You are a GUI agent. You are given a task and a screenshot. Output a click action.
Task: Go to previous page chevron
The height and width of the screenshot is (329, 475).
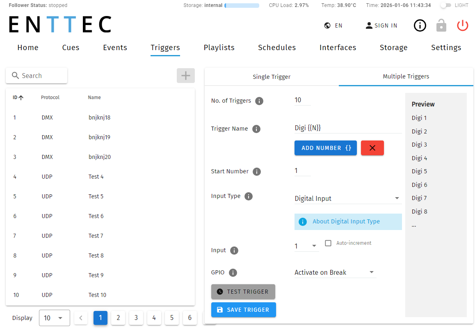click(80, 318)
